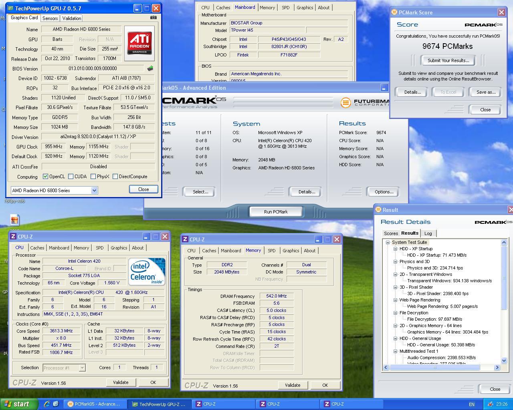This screenshot has width=513, height=410.
Task: Toggle the OpenCL checkbox
Action: click(45, 177)
